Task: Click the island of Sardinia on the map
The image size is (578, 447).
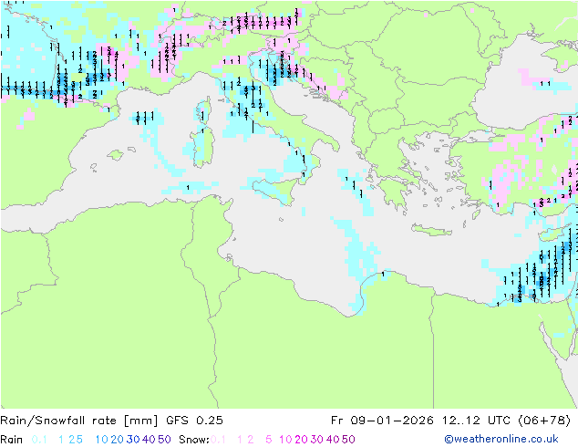Action: [202, 147]
